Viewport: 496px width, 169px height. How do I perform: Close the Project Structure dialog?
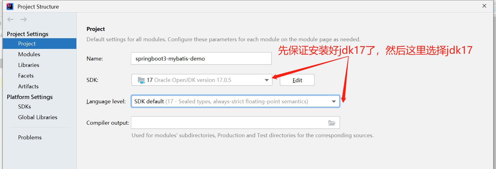[x=484, y=6]
